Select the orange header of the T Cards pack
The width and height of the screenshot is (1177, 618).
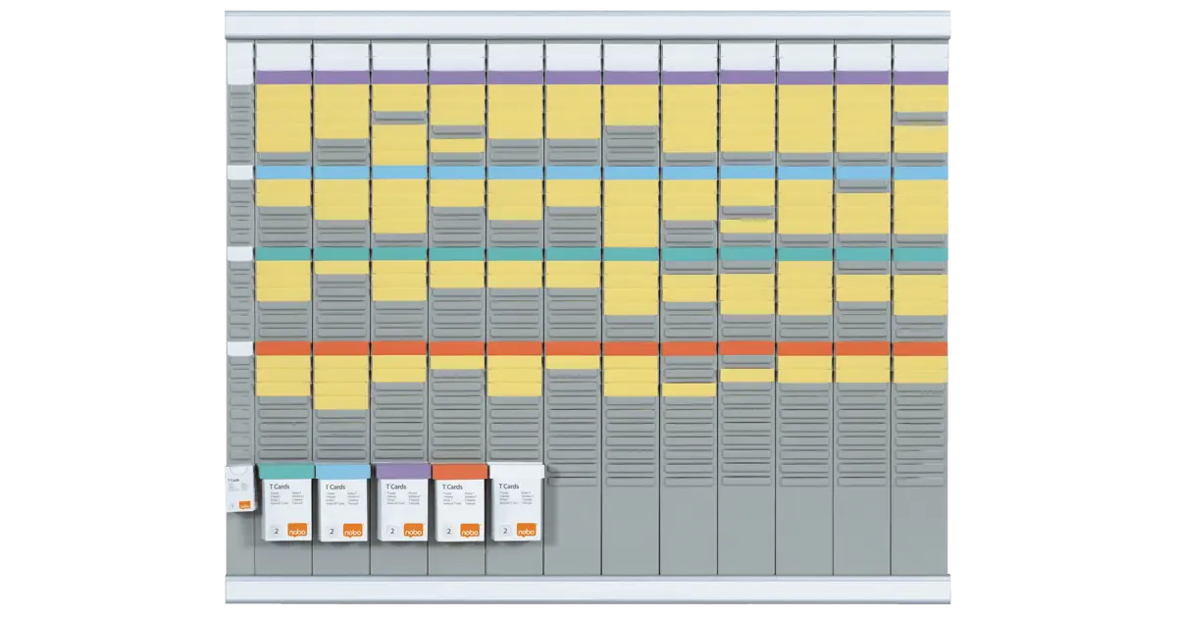point(460,472)
